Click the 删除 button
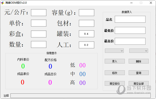This screenshot has height=99, width=156. pos(139,61)
